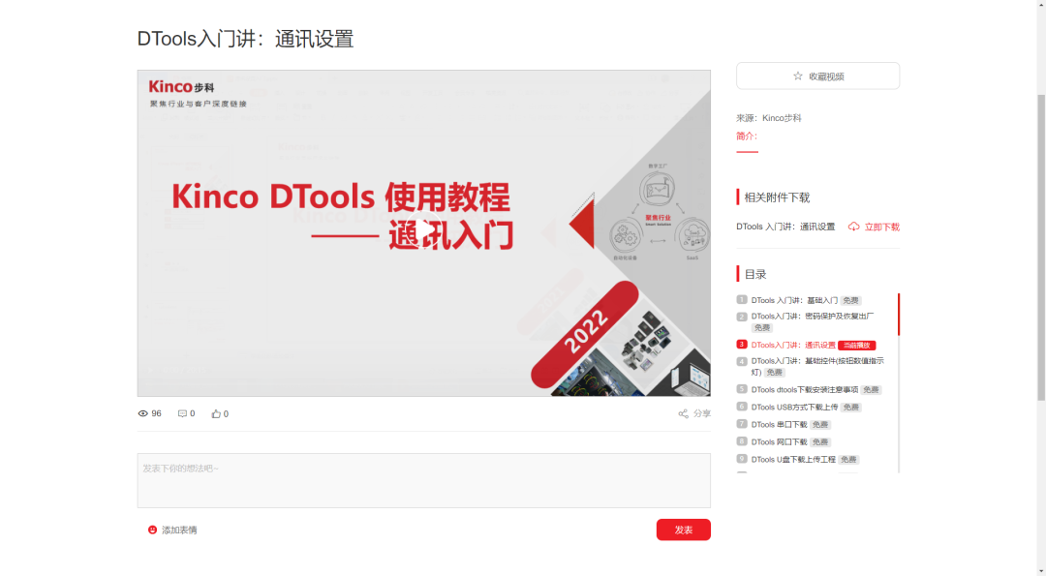The width and height of the screenshot is (1046, 576).
Task: Submit a comment with the 发表 button
Action: pyautogui.click(x=683, y=530)
